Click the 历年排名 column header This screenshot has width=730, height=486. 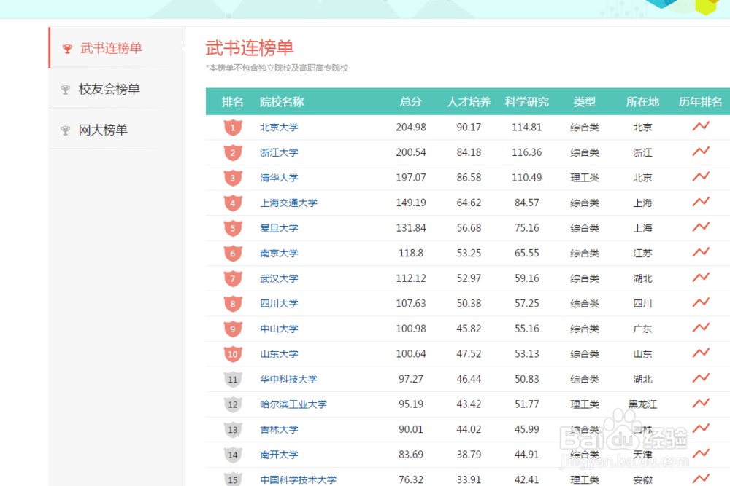(x=701, y=102)
